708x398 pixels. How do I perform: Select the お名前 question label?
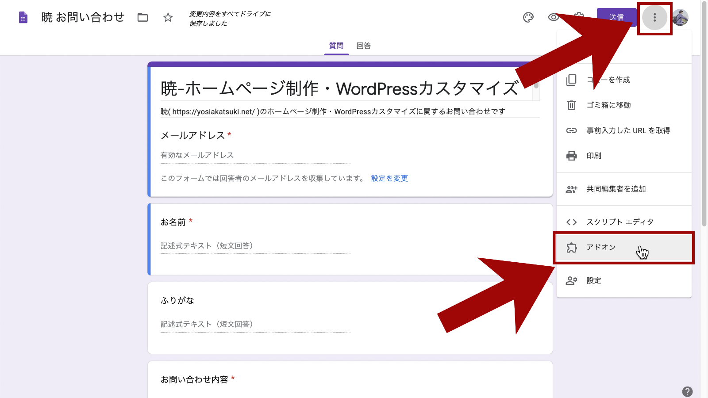click(x=173, y=222)
